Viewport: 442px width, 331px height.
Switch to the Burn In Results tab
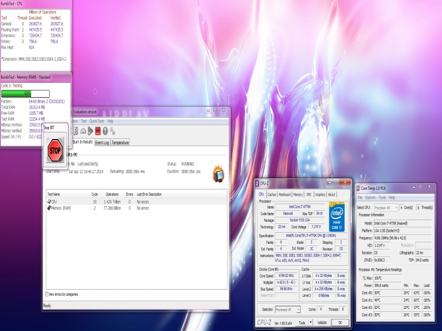82,142
